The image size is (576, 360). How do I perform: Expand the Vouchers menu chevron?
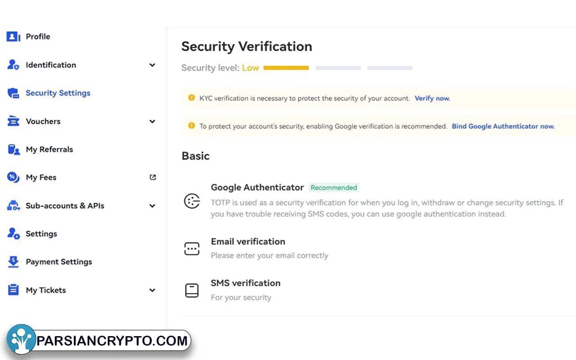click(x=152, y=121)
